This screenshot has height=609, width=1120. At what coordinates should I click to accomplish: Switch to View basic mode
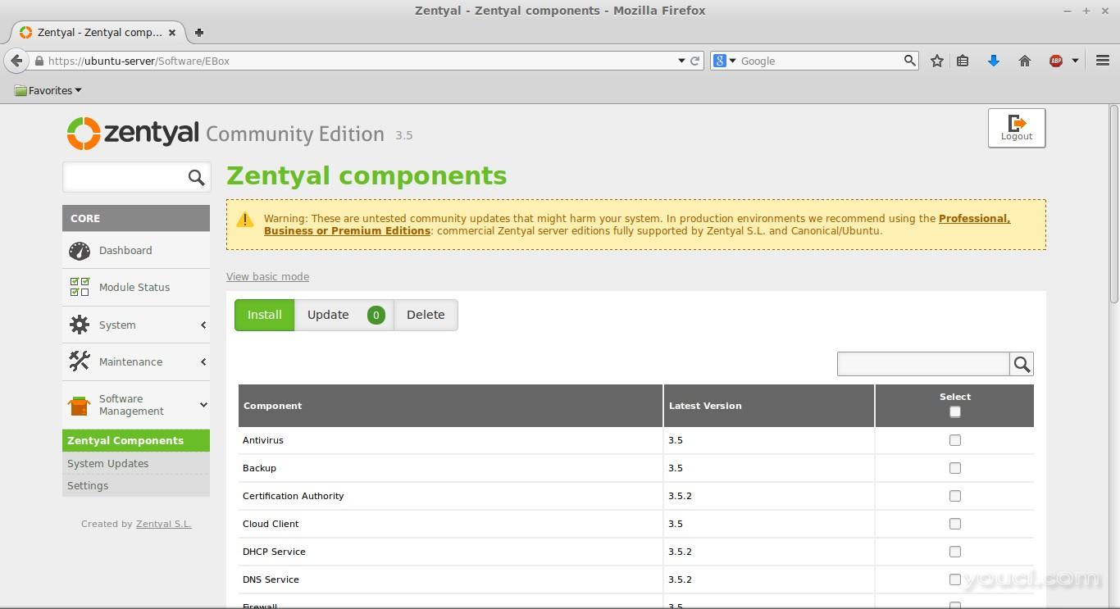click(267, 277)
